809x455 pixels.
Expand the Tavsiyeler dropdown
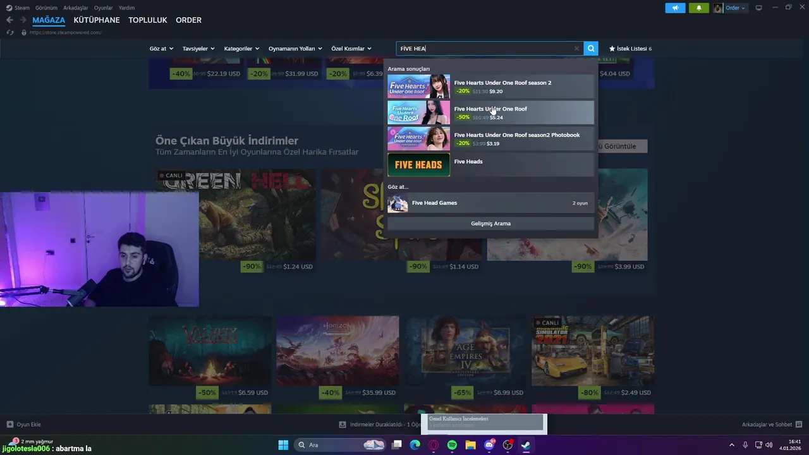pyautogui.click(x=198, y=49)
